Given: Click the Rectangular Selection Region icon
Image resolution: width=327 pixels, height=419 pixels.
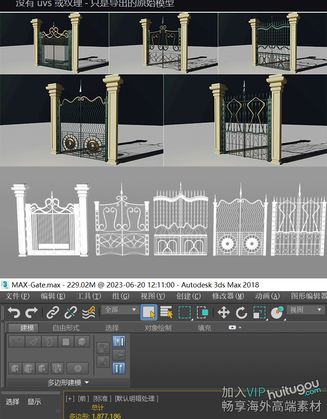Looking at the screenshot, I should coord(185,312).
